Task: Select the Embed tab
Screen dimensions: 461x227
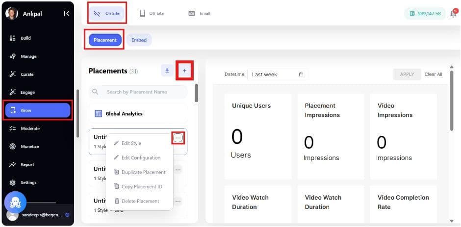Action: [139, 40]
